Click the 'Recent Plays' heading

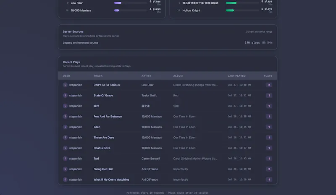point(71,62)
